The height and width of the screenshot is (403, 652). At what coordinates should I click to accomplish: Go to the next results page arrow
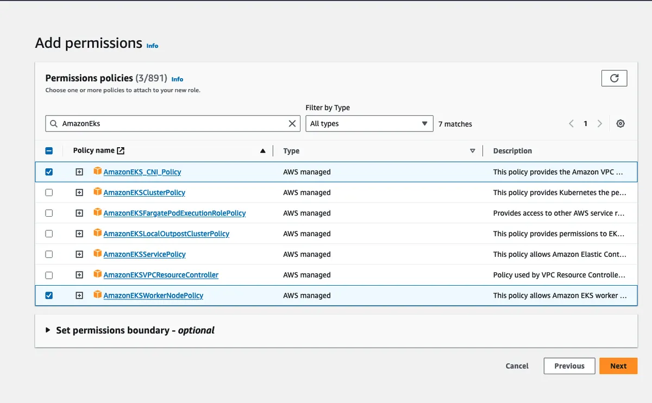click(x=599, y=124)
